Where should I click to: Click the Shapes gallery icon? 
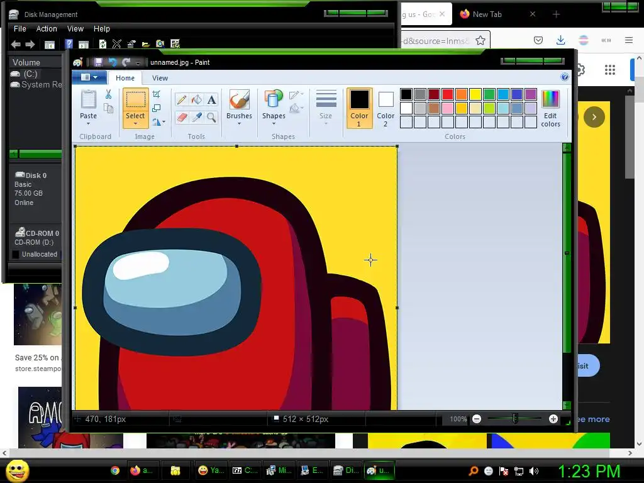click(x=274, y=100)
